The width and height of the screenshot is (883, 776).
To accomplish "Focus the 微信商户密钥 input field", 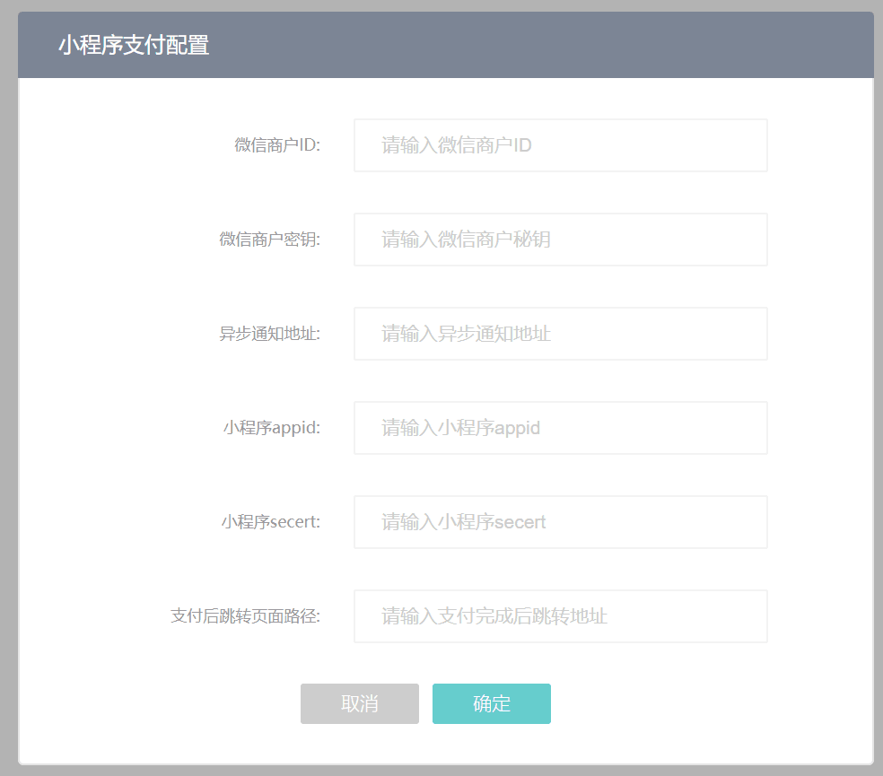I will [560, 240].
